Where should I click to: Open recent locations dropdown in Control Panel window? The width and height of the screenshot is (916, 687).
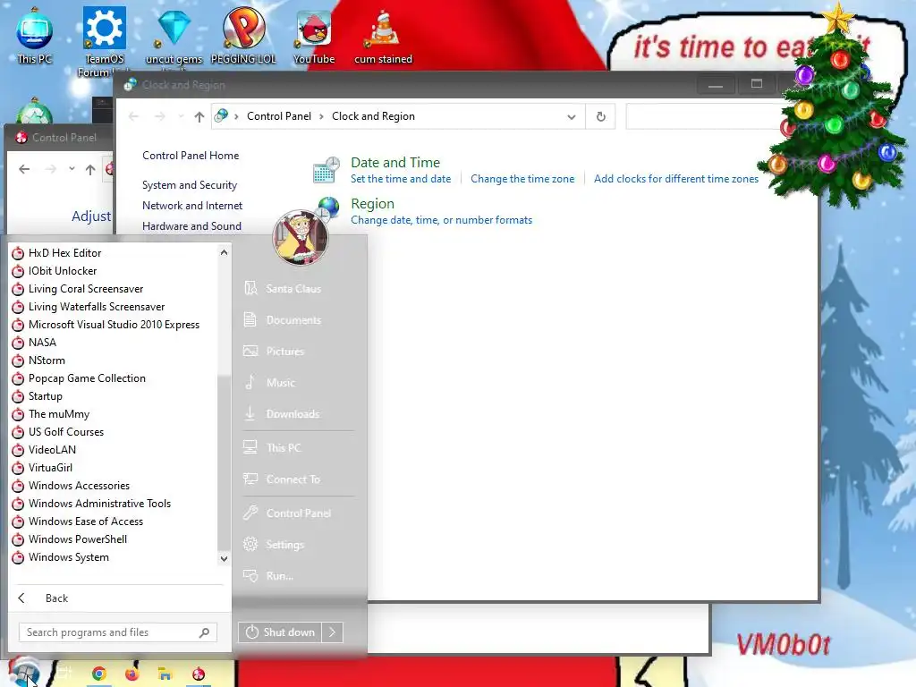pos(72,169)
